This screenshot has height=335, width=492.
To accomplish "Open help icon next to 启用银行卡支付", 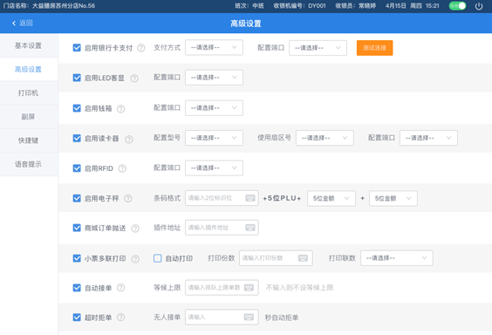I will (141, 48).
